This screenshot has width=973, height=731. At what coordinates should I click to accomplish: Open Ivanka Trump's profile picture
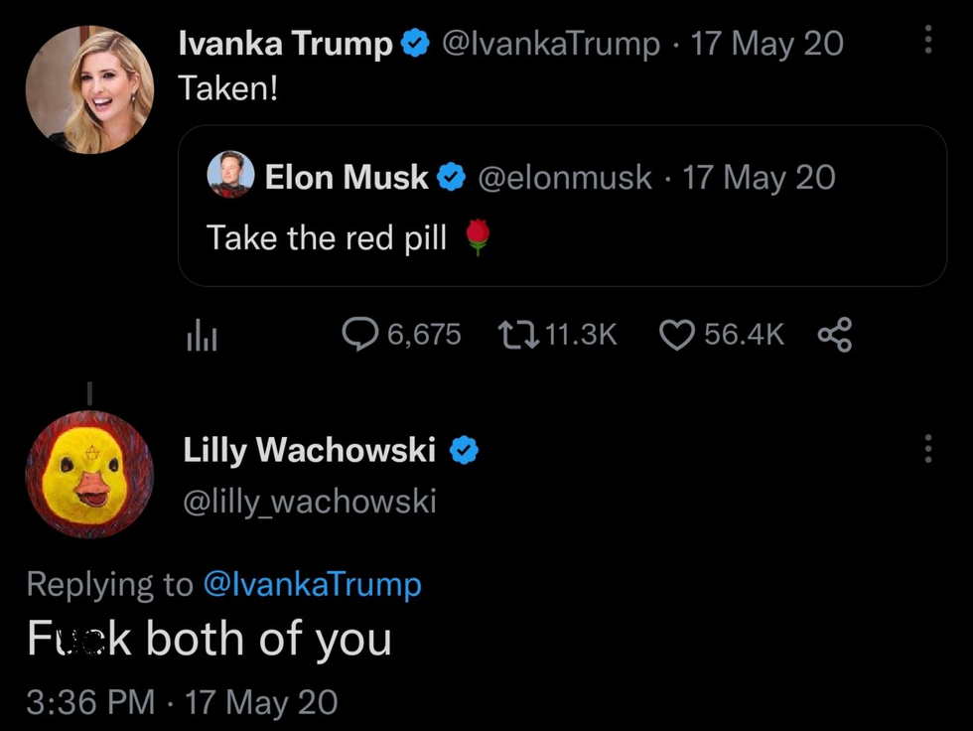click(89, 87)
